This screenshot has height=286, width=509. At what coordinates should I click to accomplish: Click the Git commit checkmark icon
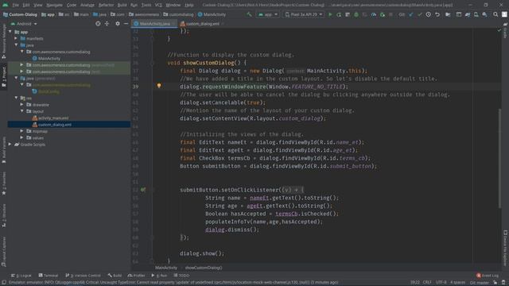(x=420, y=14)
